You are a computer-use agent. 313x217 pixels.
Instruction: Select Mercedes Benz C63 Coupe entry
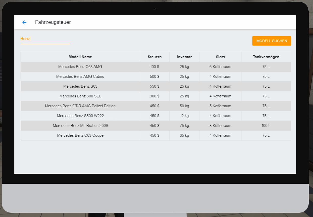pyautogui.click(x=80, y=135)
